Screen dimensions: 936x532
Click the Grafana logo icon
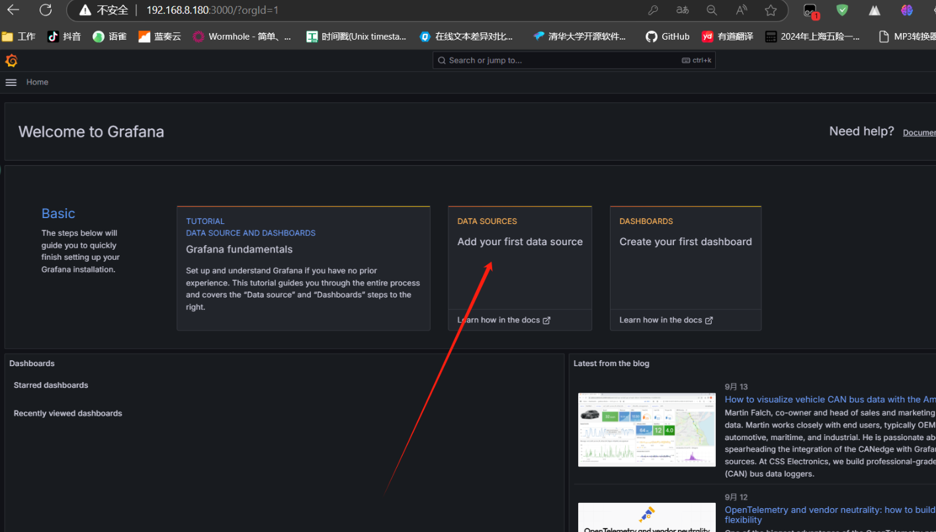coord(11,61)
